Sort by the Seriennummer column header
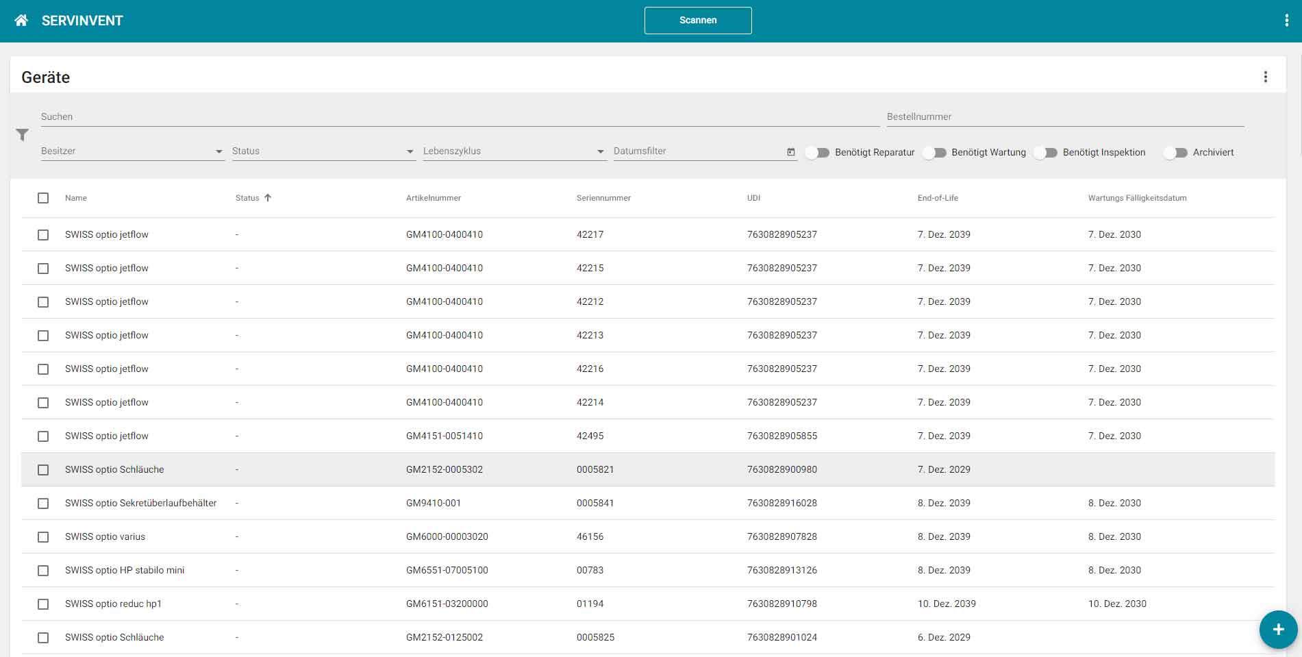Image resolution: width=1302 pixels, height=657 pixels. 603,198
